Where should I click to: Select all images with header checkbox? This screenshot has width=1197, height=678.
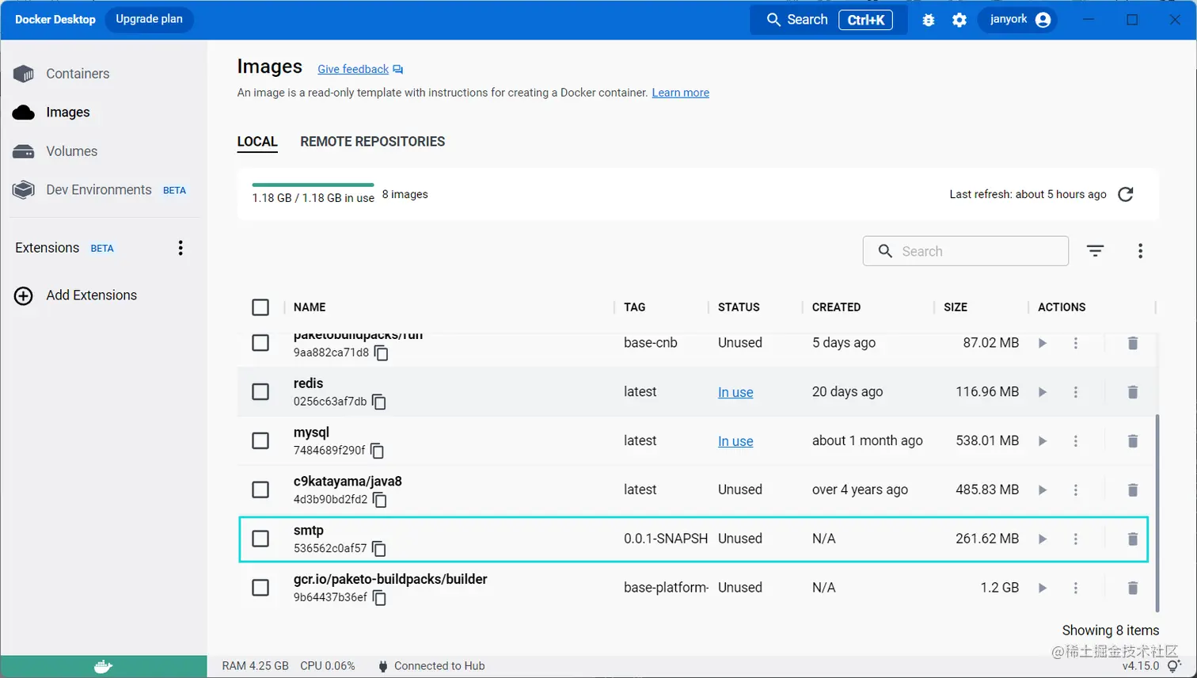pyautogui.click(x=260, y=307)
